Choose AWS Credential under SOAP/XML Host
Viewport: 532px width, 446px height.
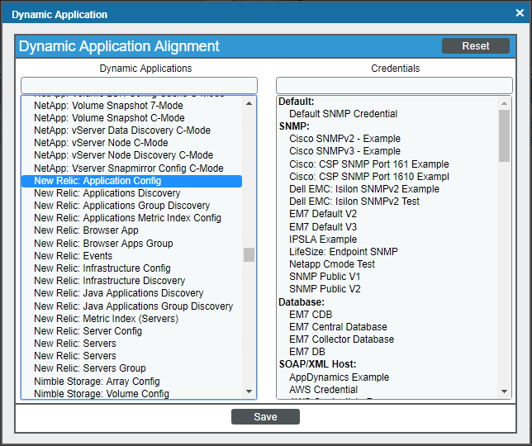[x=323, y=390]
